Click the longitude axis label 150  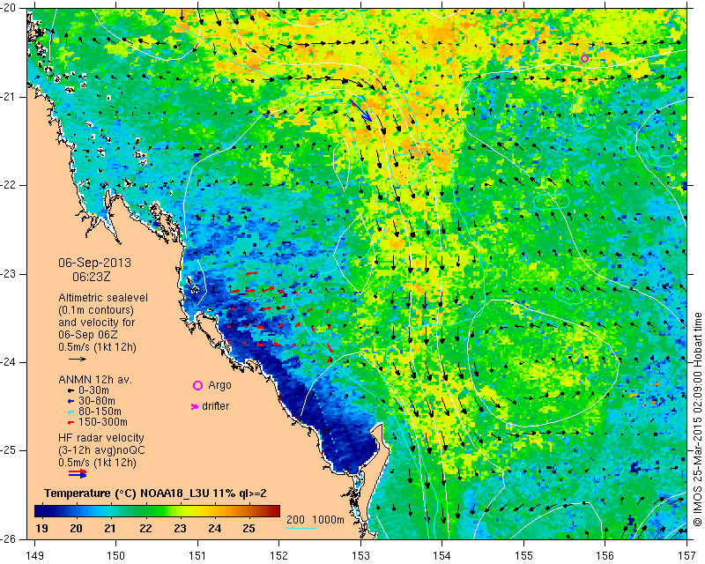coord(116,555)
